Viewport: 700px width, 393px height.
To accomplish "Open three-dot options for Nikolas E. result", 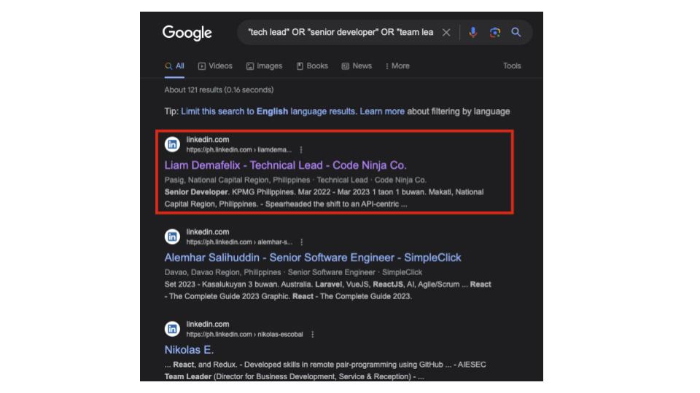I will 312,335.
